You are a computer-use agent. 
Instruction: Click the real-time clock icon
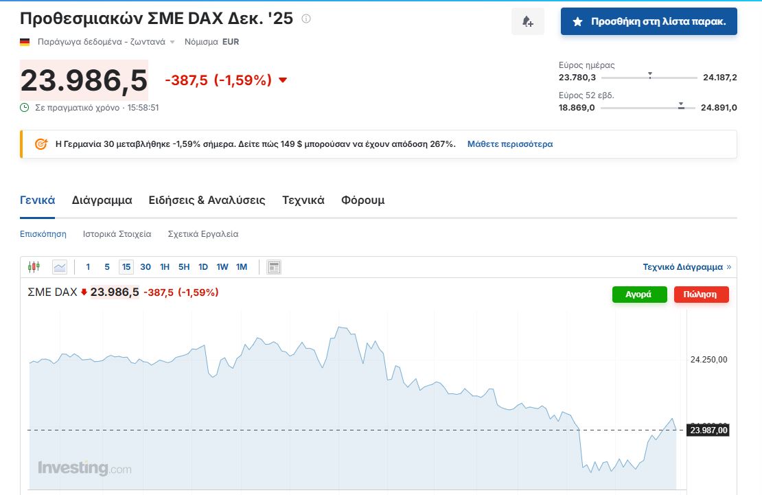(25, 108)
